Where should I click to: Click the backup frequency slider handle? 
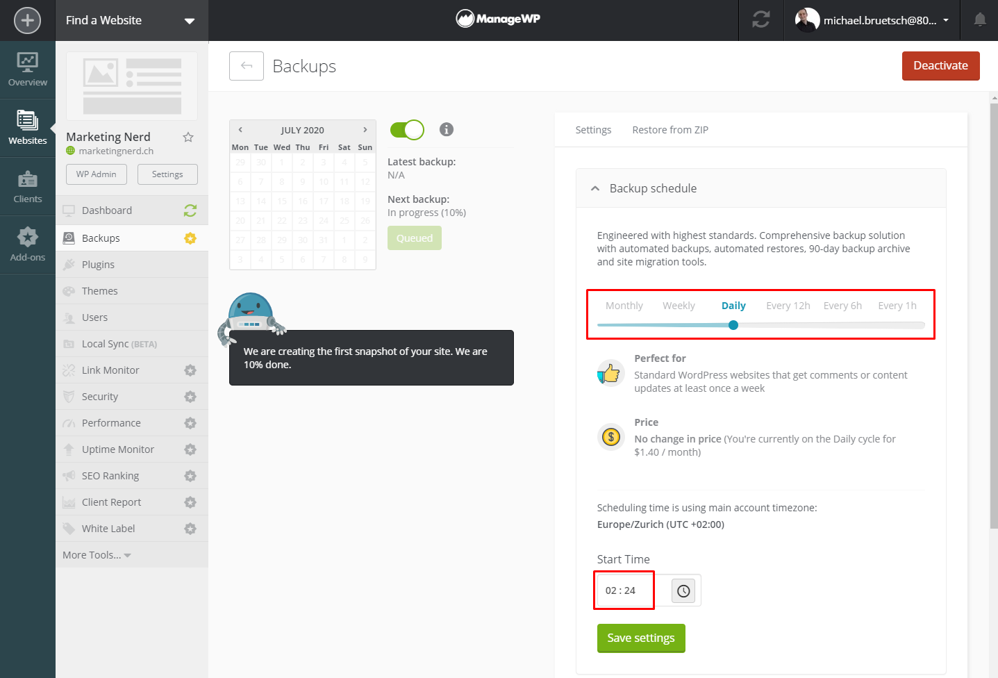coord(733,325)
